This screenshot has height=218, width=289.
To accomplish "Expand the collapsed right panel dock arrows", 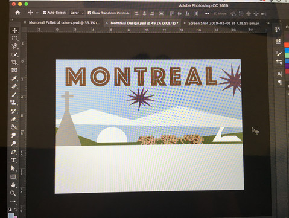I will 280,21.
